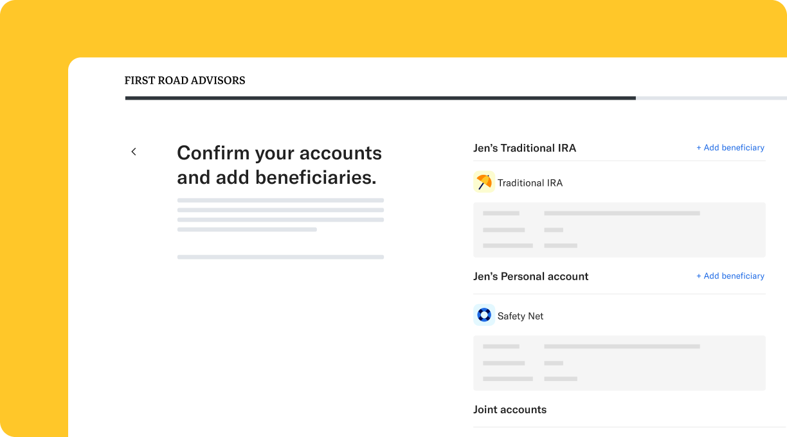Click the FIRST ROAD ADVISORS header
787x437 pixels.
pyautogui.click(x=185, y=80)
